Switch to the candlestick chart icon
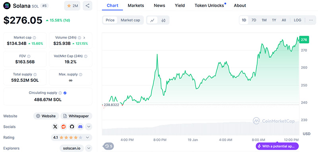The height and width of the screenshot is (152, 318). (x=163, y=20)
